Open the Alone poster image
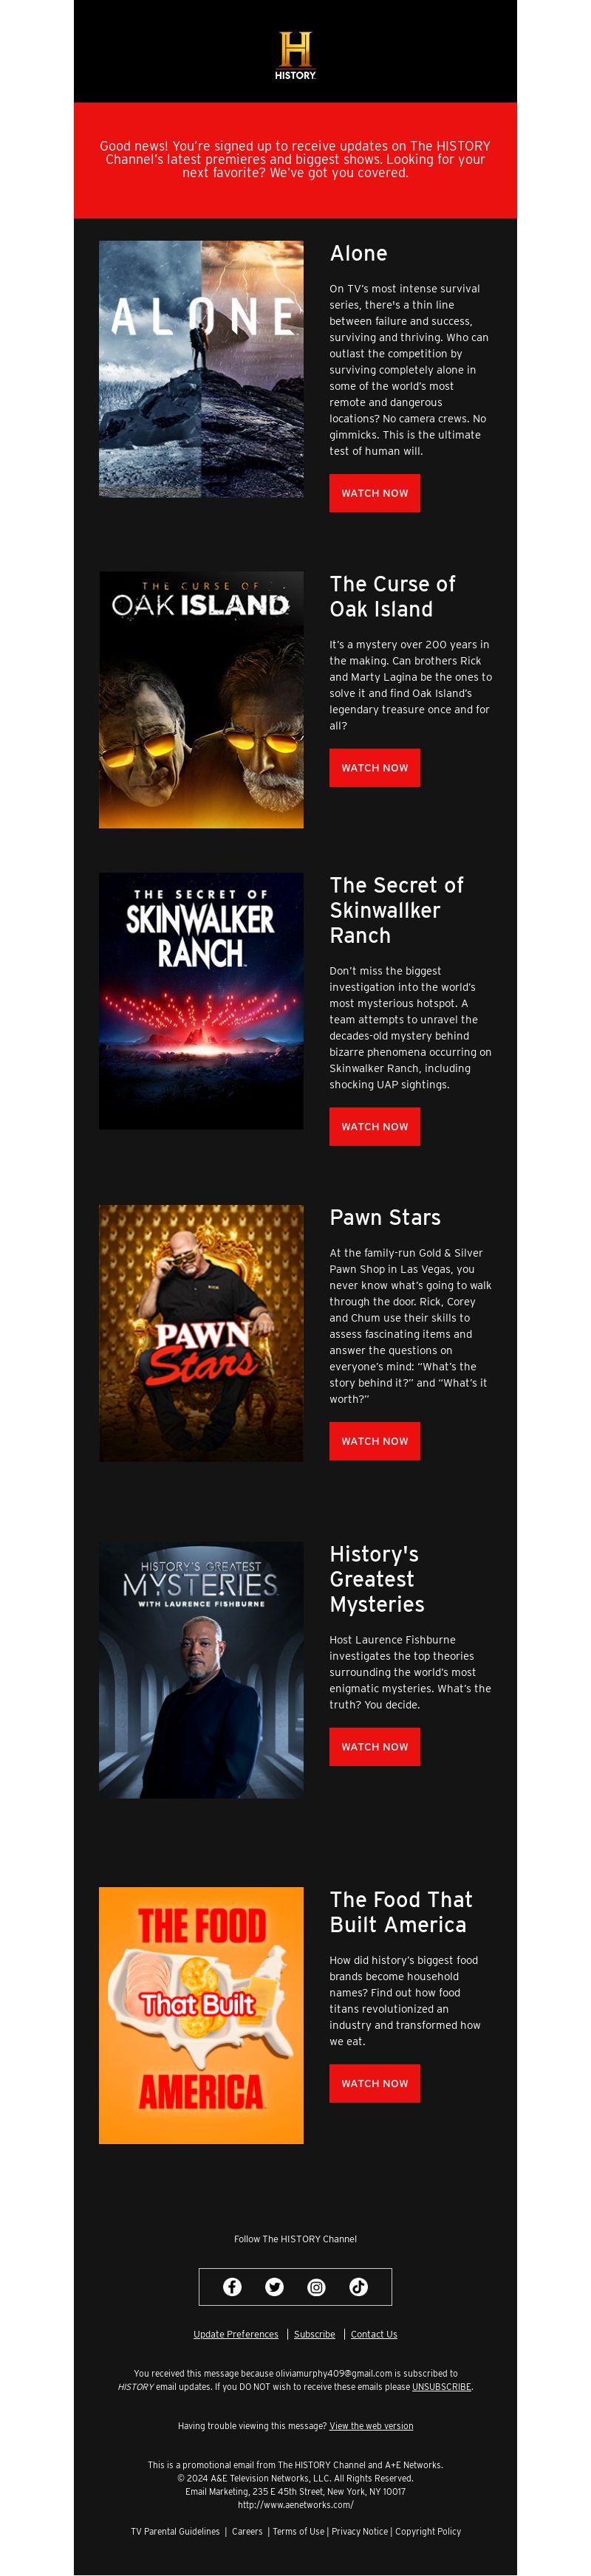The image size is (591, 2576). click(x=201, y=369)
